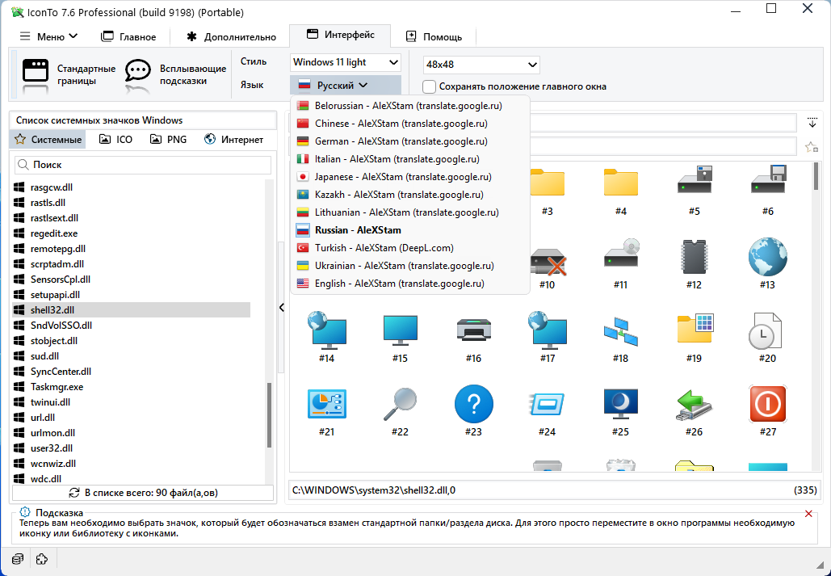Open the 48x48 icon size dropdown
This screenshot has width=831, height=576.
[481, 65]
